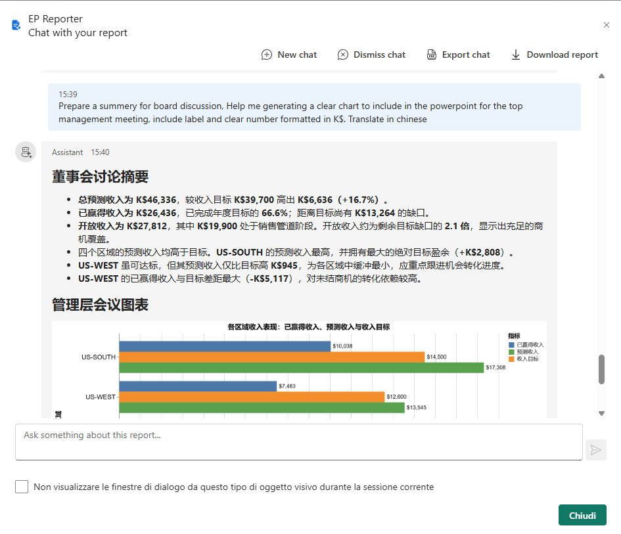The width and height of the screenshot is (621, 534).
Task: Click the US-SOUTH blue bar labeled $10,038
Action: 225,346
